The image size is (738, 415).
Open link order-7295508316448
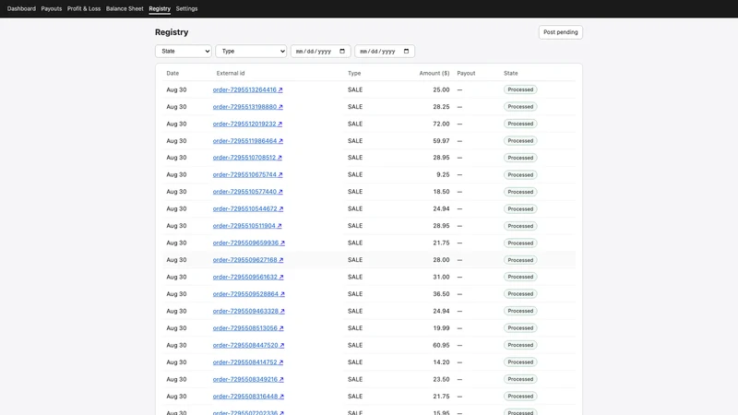click(x=248, y=397)
